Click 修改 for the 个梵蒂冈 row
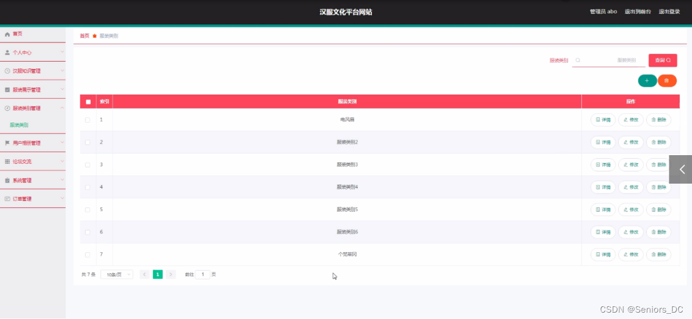Viewport: 692px width, 319px height. tap(631, 255)
